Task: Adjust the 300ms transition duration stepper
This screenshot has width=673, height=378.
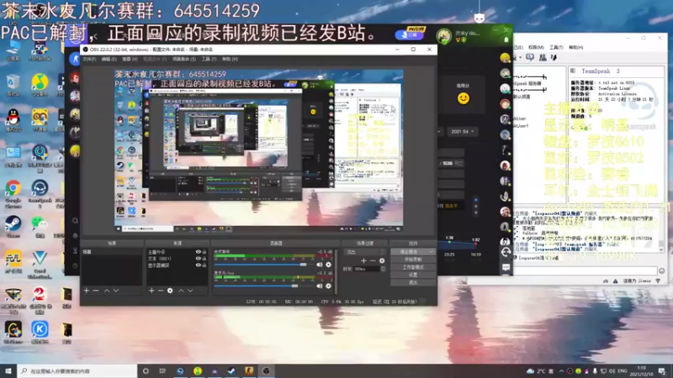Action: coord(383,269)
